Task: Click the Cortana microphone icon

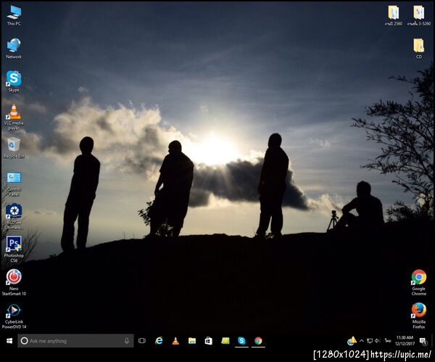Action: 127,341
